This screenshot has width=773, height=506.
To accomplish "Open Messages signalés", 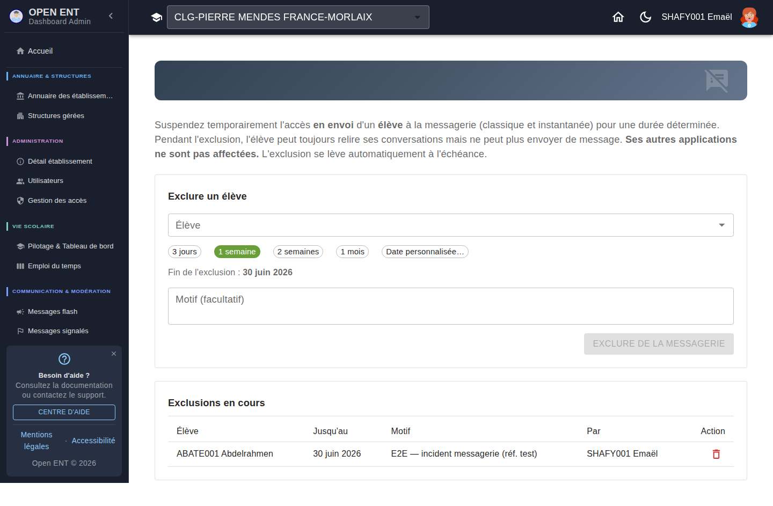I will 64,331.
